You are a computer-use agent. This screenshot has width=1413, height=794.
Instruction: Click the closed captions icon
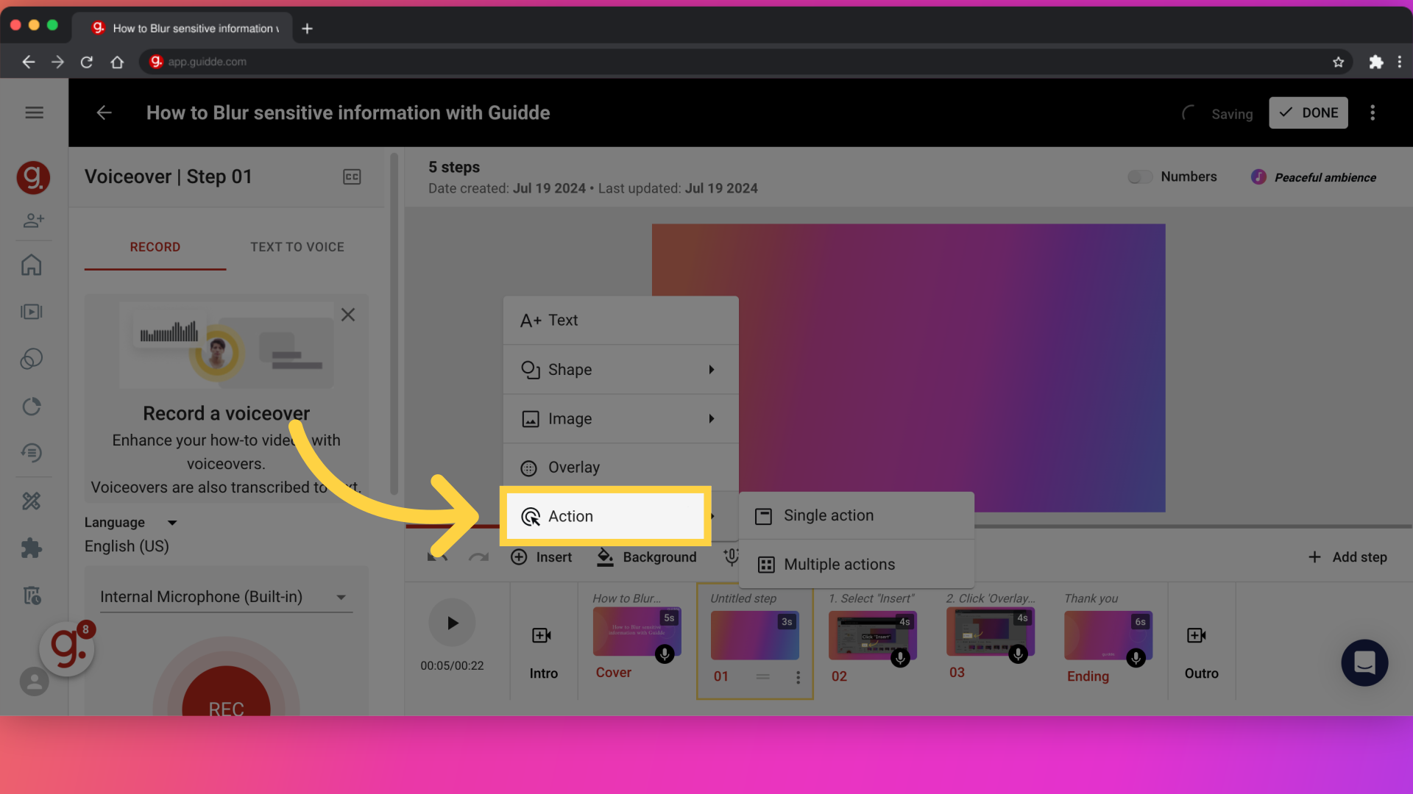tap(351, 177)
